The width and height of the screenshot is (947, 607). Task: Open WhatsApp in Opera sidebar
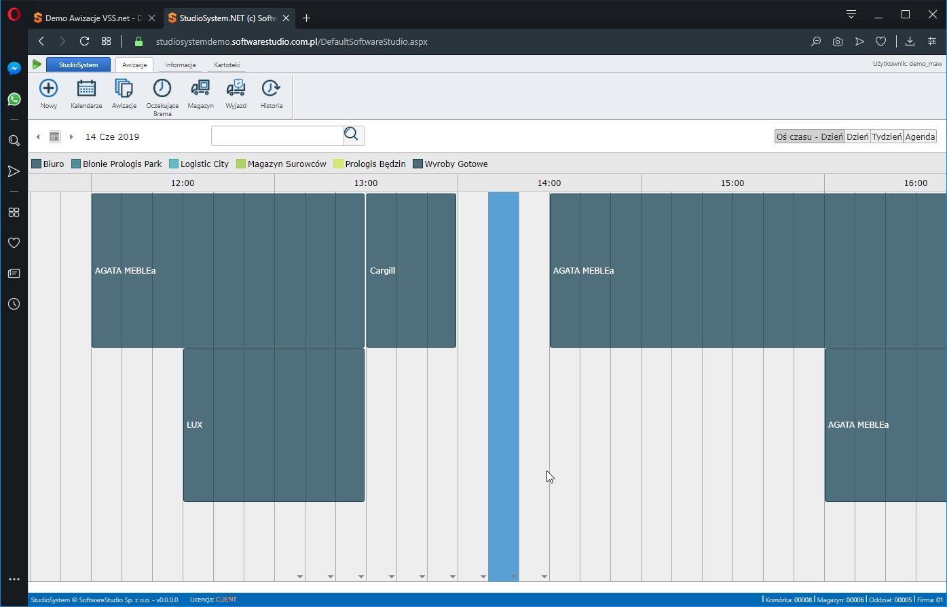click(14, 99)
